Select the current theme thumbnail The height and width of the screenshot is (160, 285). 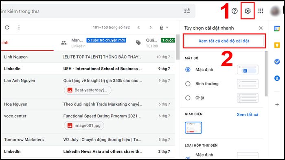coord(193,128)
